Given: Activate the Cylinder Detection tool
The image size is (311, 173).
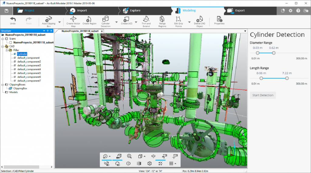Looking at the screenshot, I should click(x=105, y=22).
